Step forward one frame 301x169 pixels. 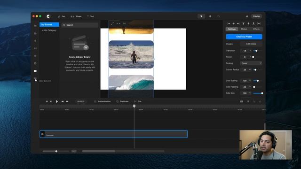coord(63,101)
